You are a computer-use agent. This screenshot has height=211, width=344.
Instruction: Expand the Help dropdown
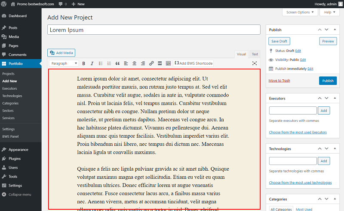pyautogui.click(x=330, y=12)
